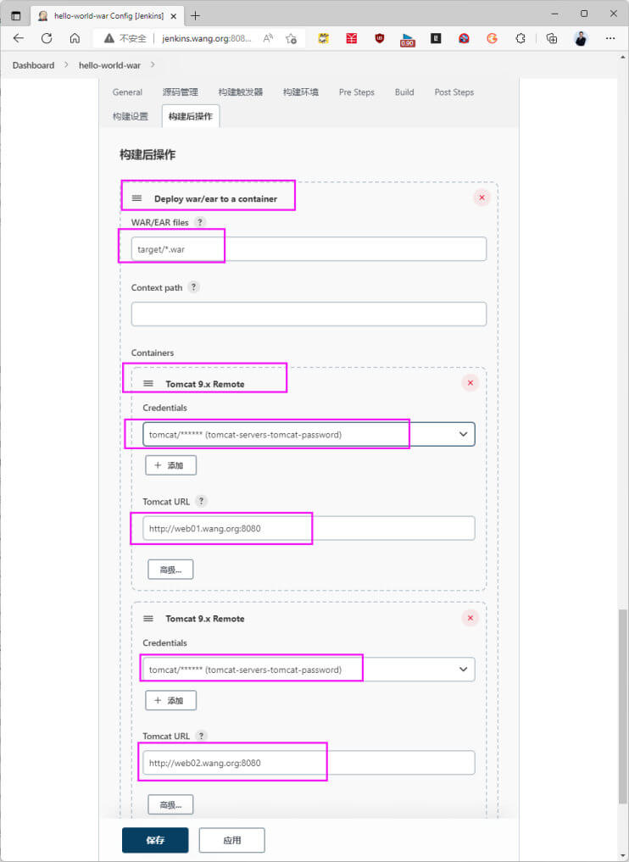Click the 应用 apply button
629x862 pixels.
click(x=231, y=840)
